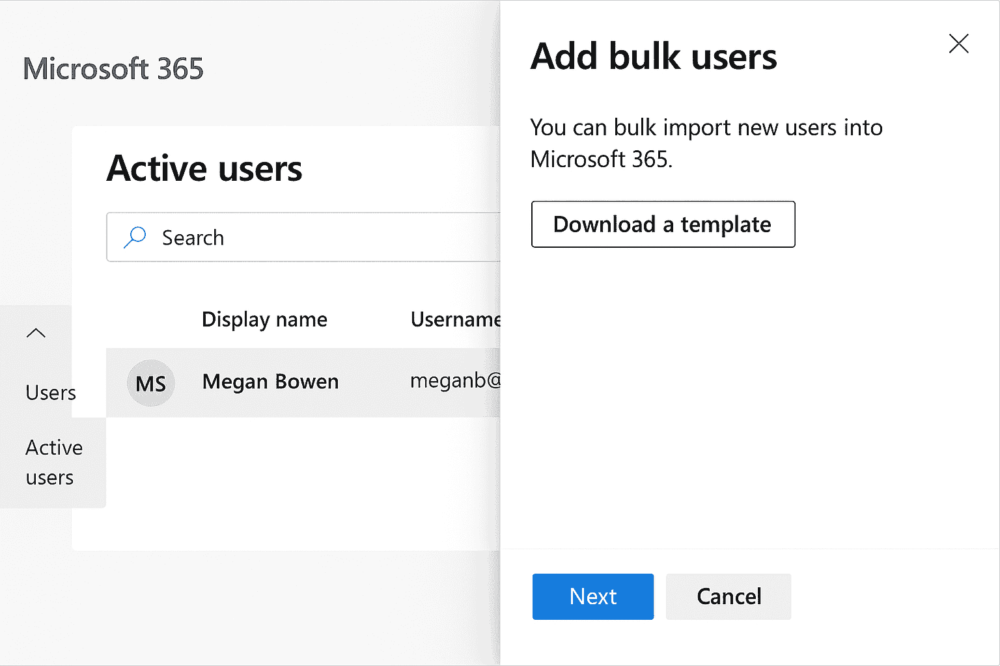This screenshot has width=1000, height=666.
Task: Select Active users in the left navigation
Action: point(53,462)
